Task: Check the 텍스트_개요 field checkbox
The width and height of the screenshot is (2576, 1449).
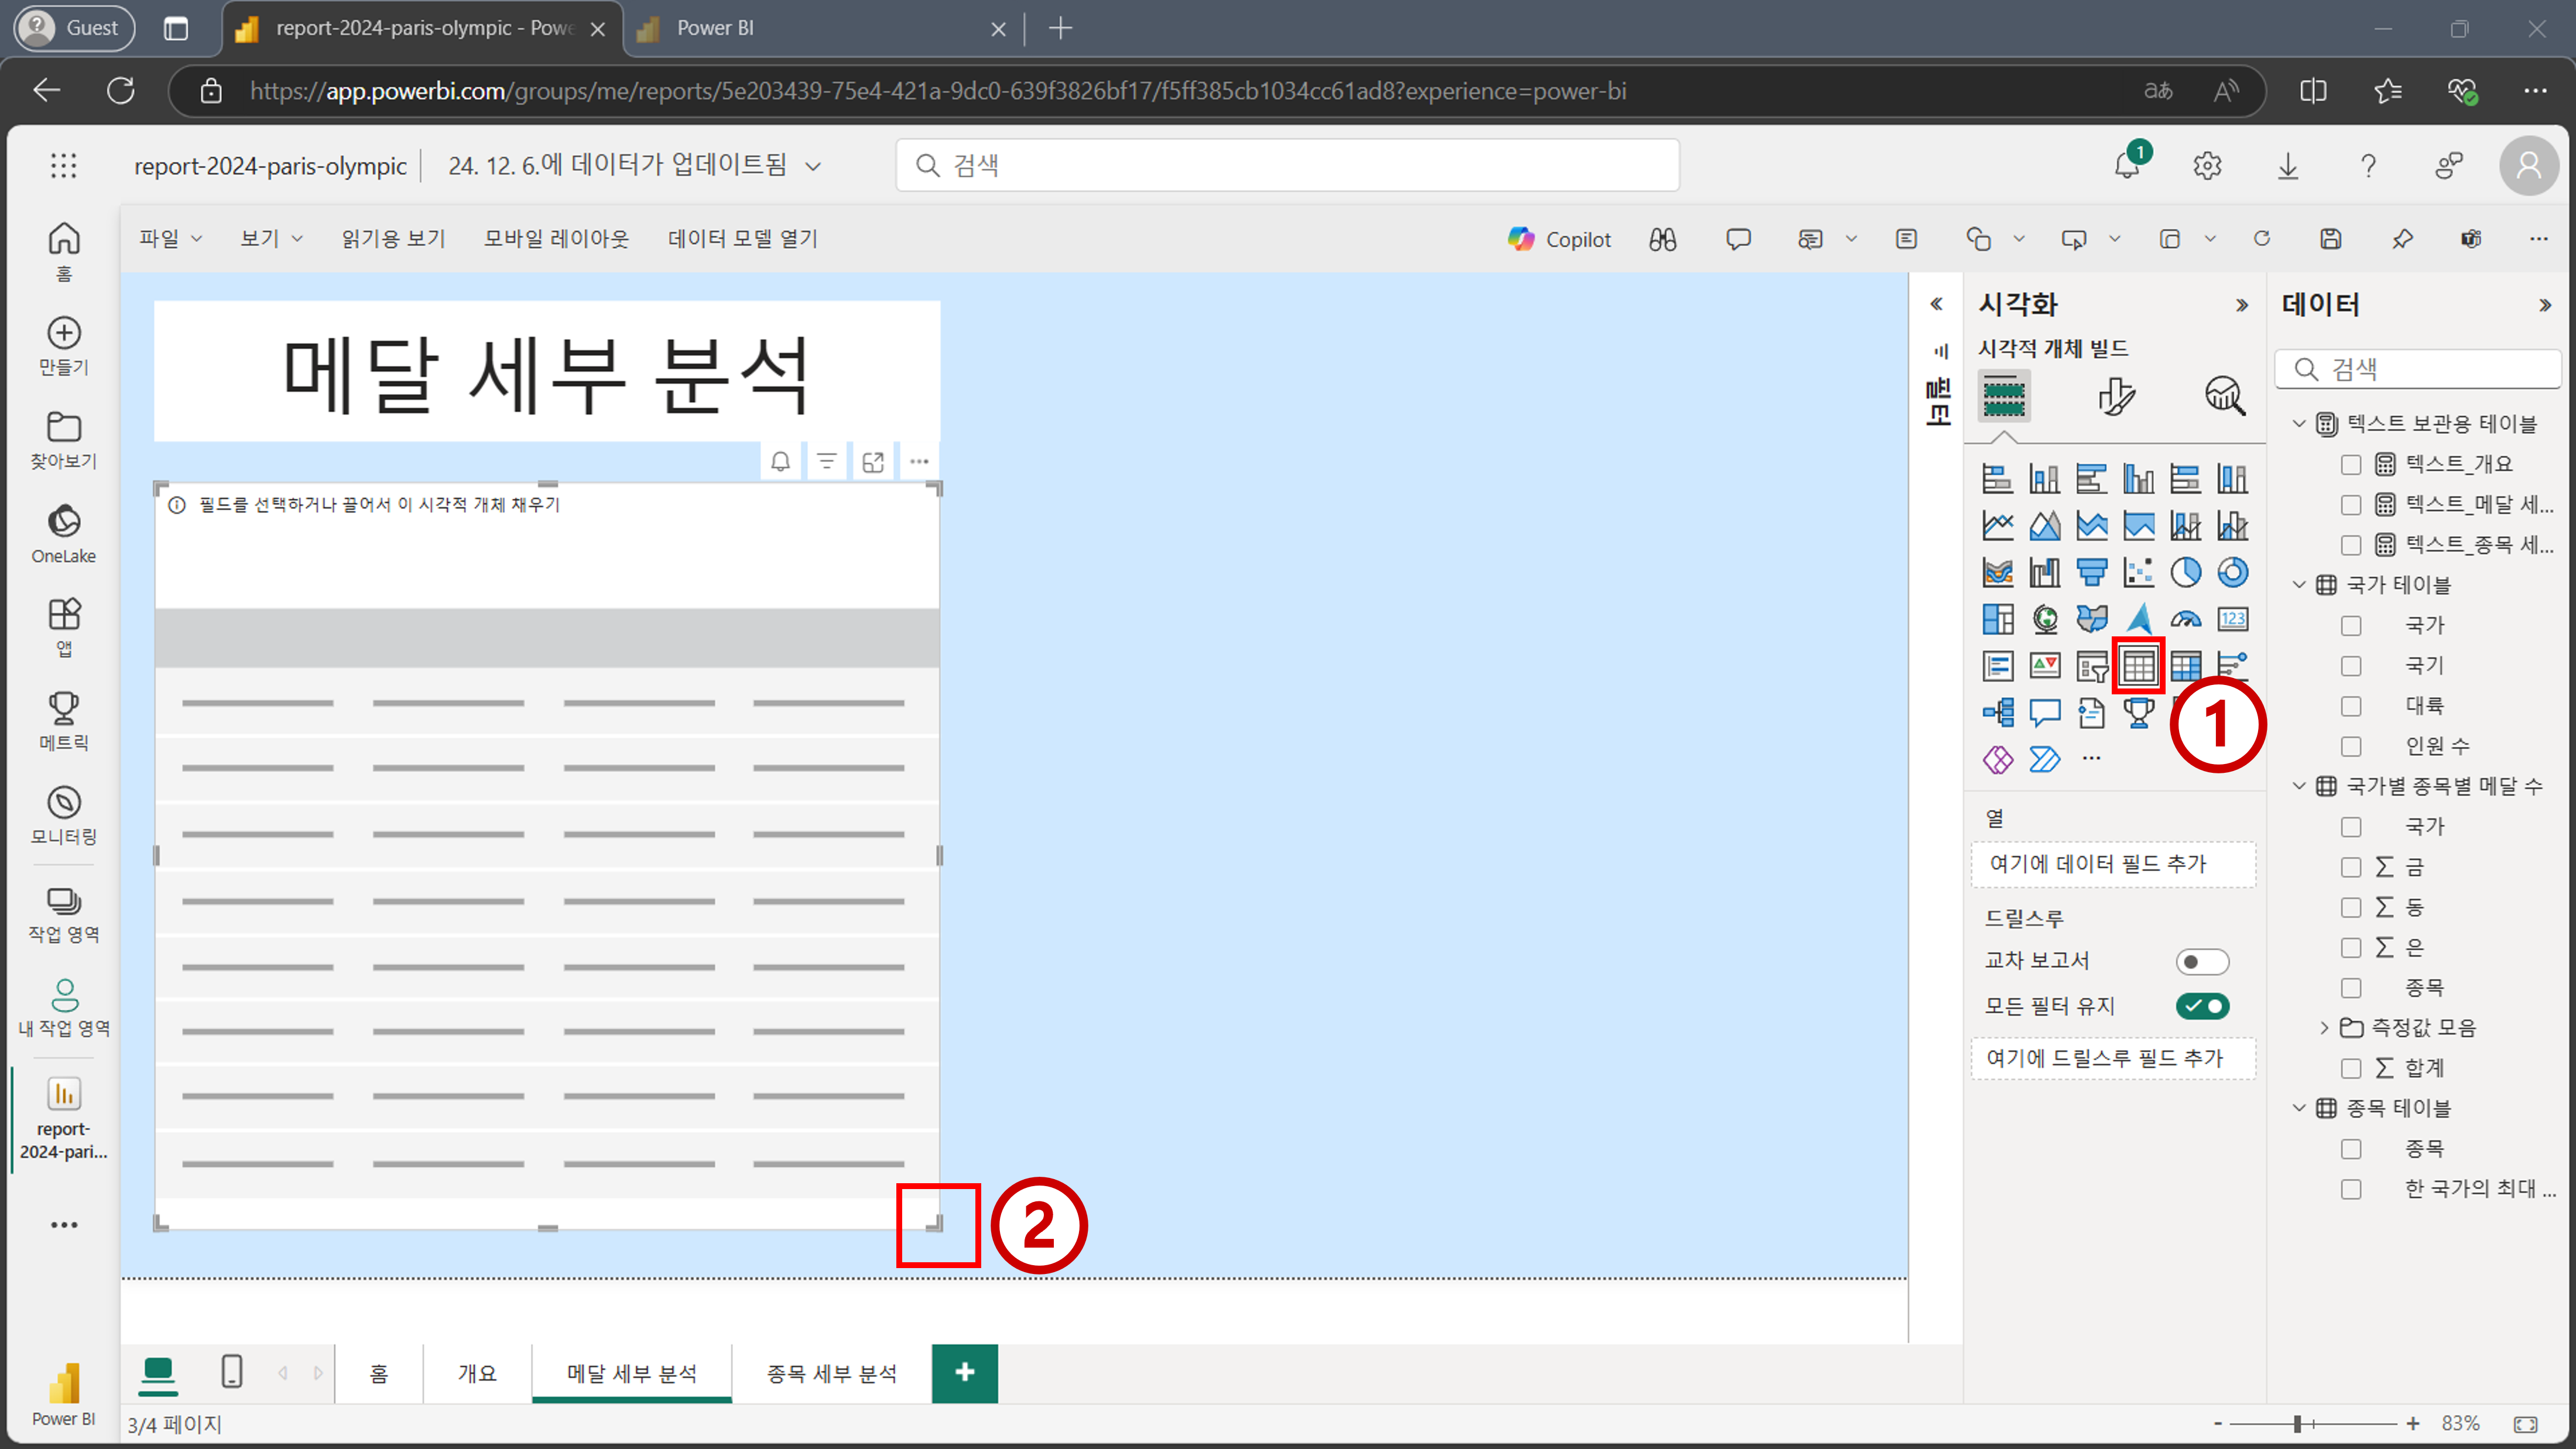Action: coord(2351,464)
